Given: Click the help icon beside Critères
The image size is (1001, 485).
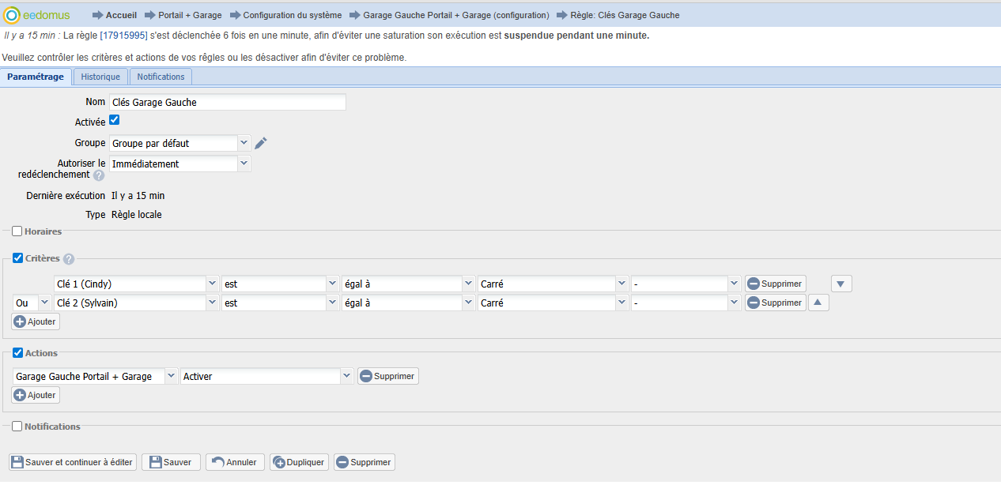Looking at the screenshot, I should click(x=69, y=259).
